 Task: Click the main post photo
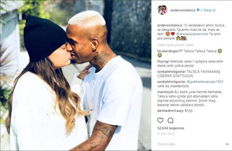76,75
